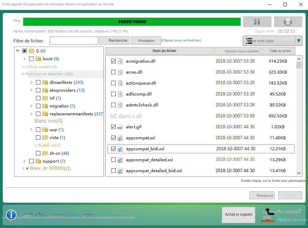Toggle the boot folder checkbox
This screenshot has height=228, width=308.
[31, 59]
